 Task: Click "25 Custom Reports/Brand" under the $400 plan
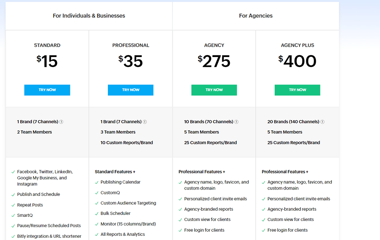[x=294, y=143]
